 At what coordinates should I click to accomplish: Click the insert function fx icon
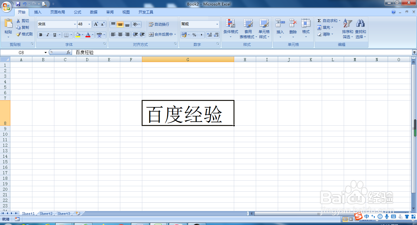tap(68, 52)
